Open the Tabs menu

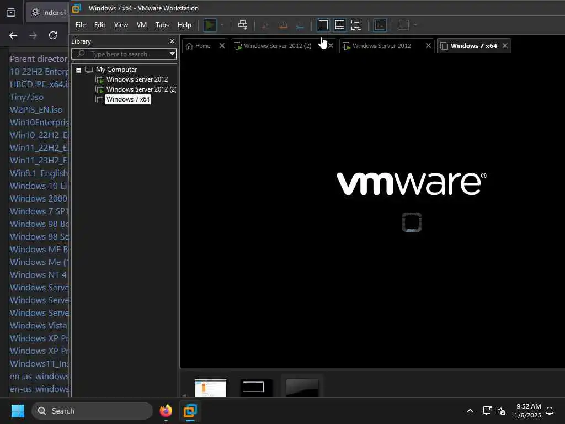pos(162,25)
